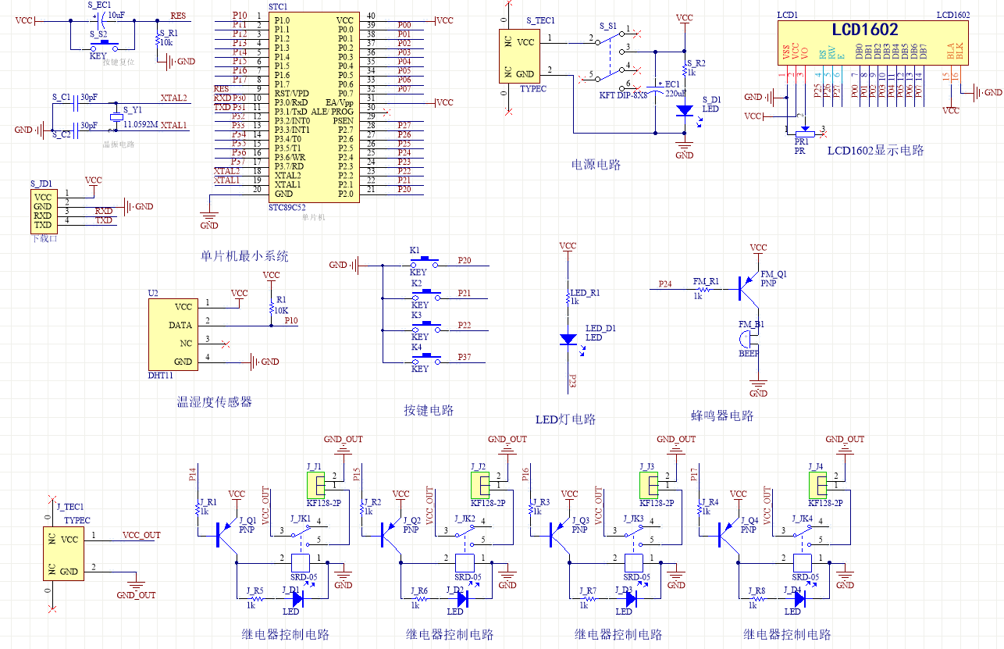Click the K4 push button symbol
This screenshot has width=1004, height=649.
point(424,358)
